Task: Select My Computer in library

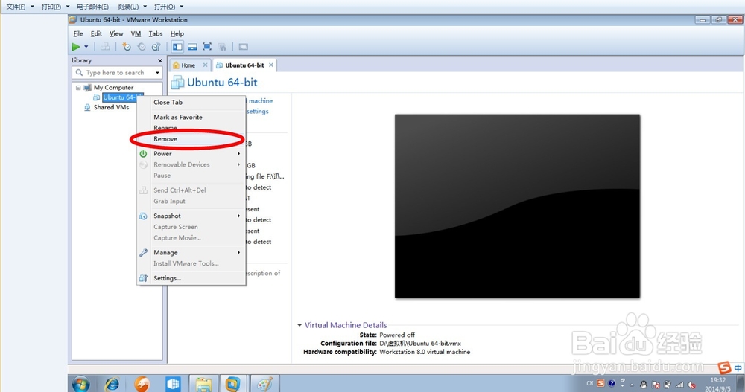Action: tap(113, 87)
